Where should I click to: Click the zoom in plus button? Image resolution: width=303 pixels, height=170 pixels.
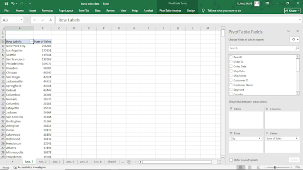(x=291, y=167)
